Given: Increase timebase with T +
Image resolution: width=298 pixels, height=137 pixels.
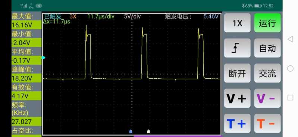Looking at the screenshot, I should click(x=237, y=123).
